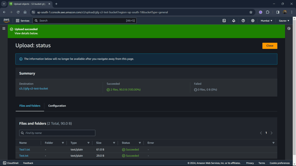Image resolution: width=296 pixels, height=166 pixels.
Task: Click the orange Close button
Action: tap(270, 46)
